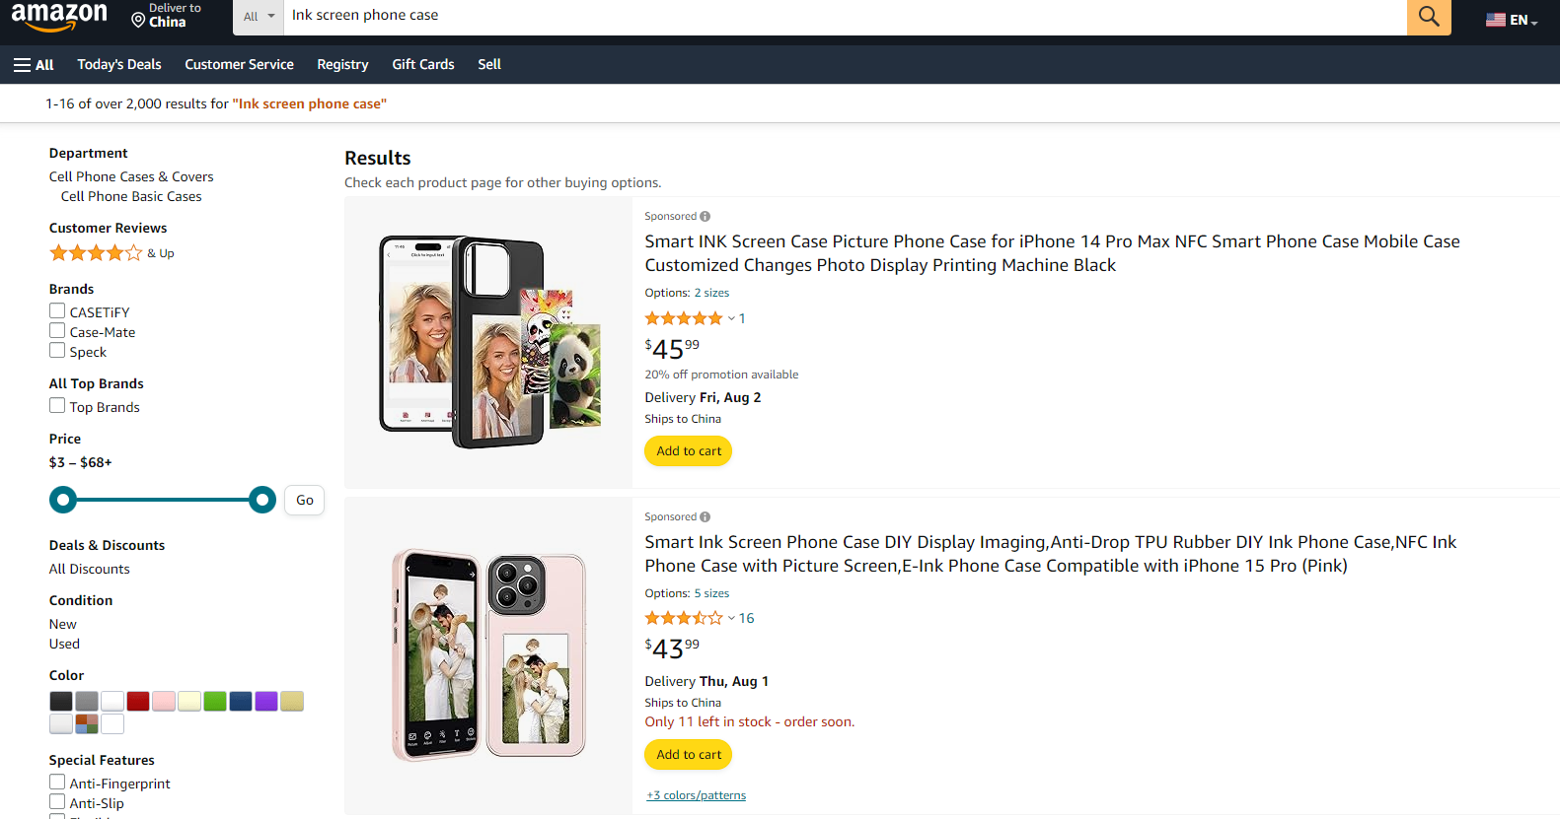Image resolution: width=1560 pixels, height=819 pixels.
Task: Open Today's Deals in navigation bar
Action: [x=119, y=65]
